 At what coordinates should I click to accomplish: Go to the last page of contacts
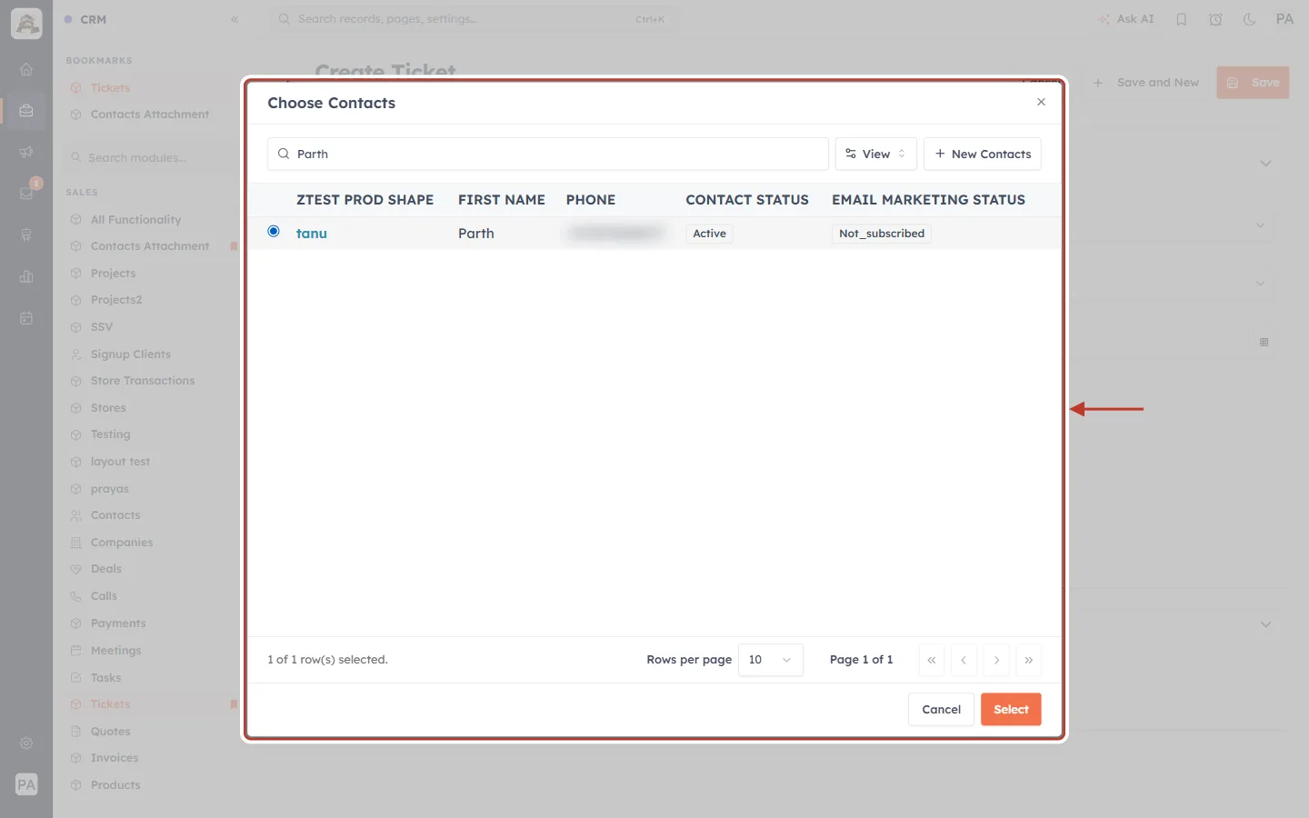1028,660
